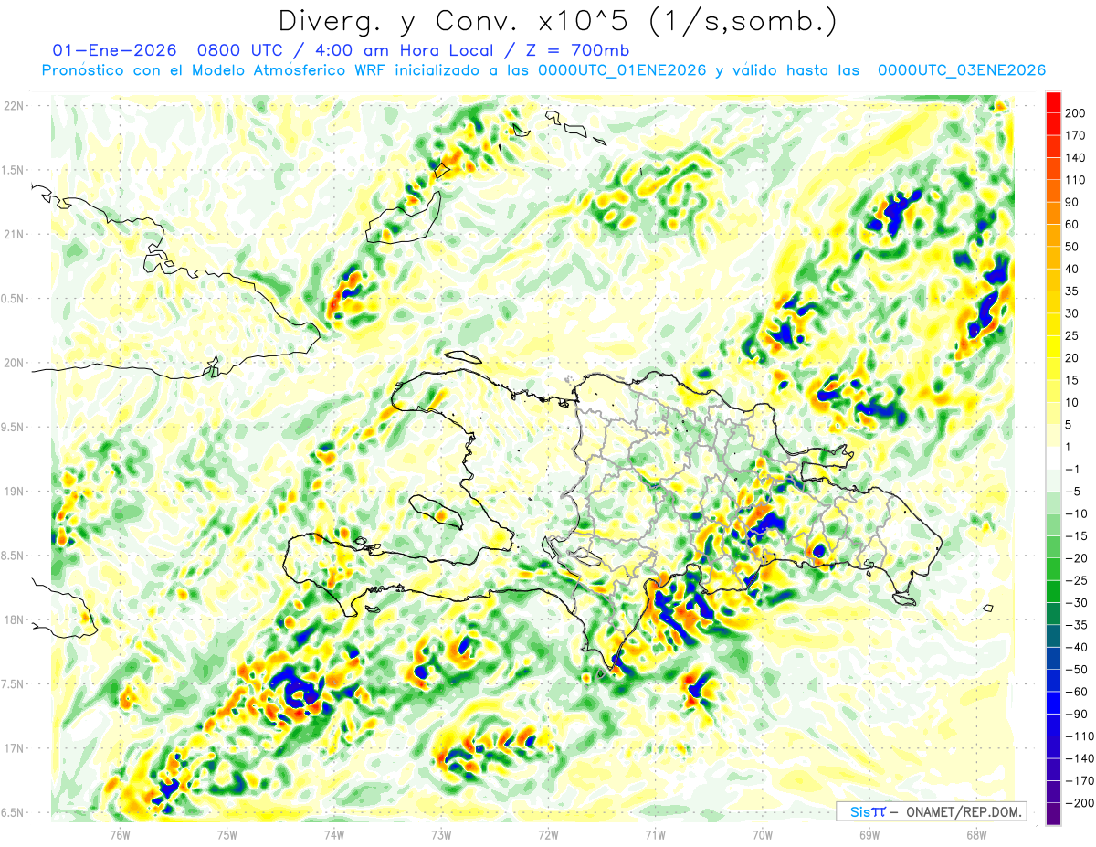Viewport: 1096px width, 847px height.
Task: Pick the colorbar swatch between -170 and -200
Action: coord(1053,791)
